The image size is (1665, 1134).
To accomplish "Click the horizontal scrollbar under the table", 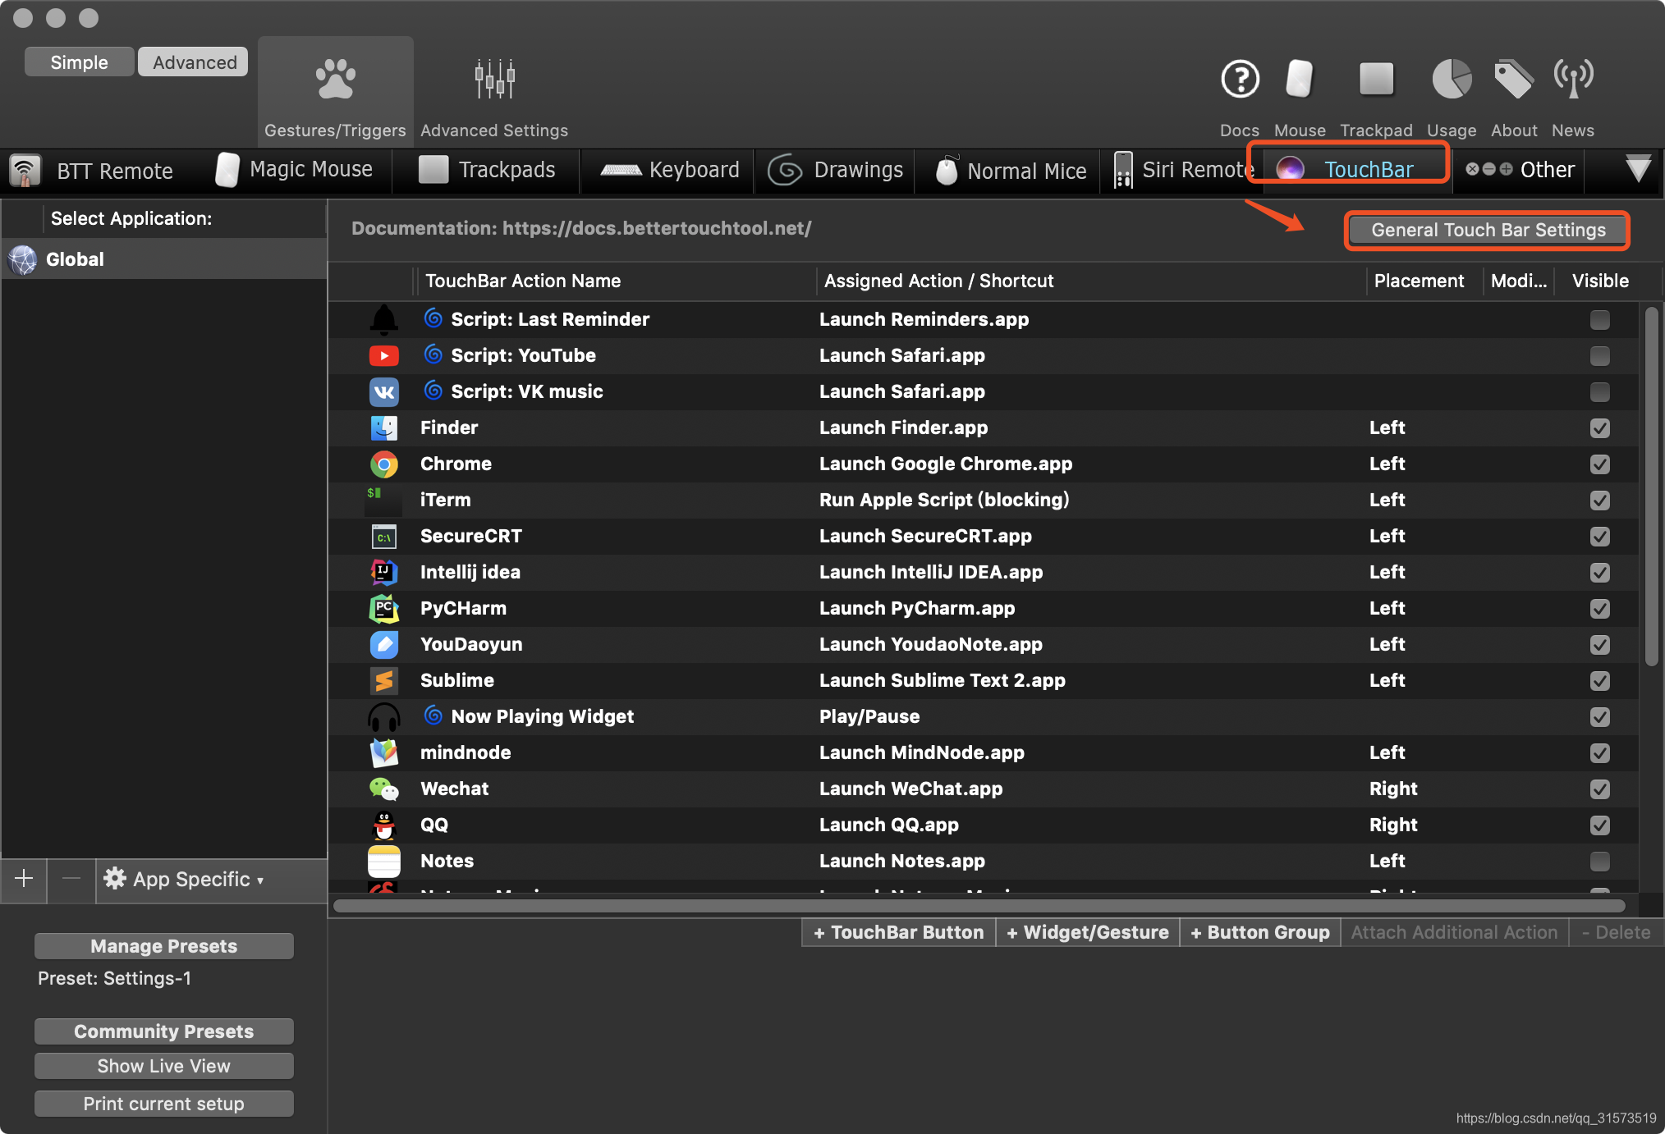I will pyautogui.click(x=979, y=906).
